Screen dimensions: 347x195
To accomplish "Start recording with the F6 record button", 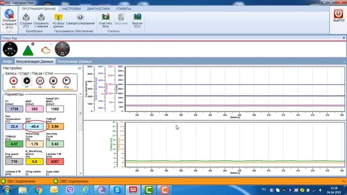I will [14, 81].
